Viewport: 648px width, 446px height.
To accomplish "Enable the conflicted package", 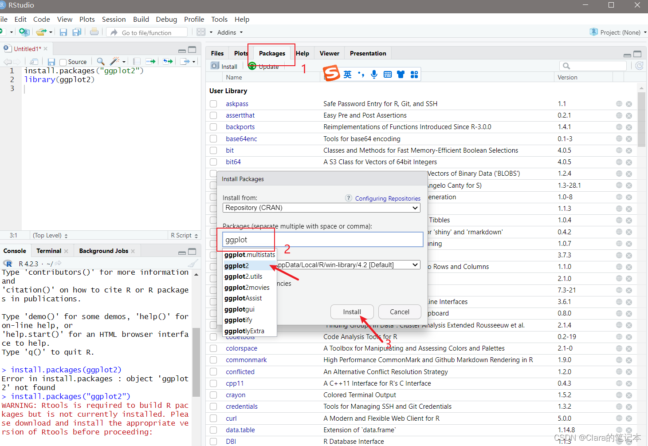I will 213,372.
